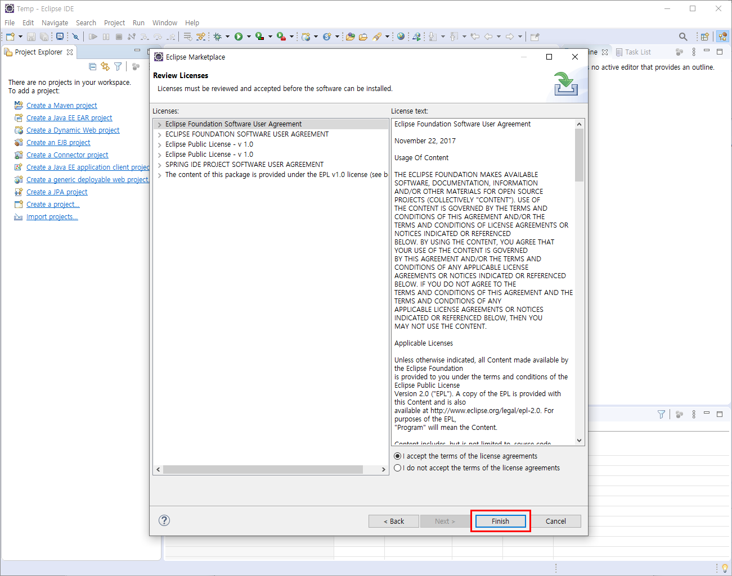Click the Back navigation arrow in toolbar
Viewport: 732px width, 576px height.
488,37
